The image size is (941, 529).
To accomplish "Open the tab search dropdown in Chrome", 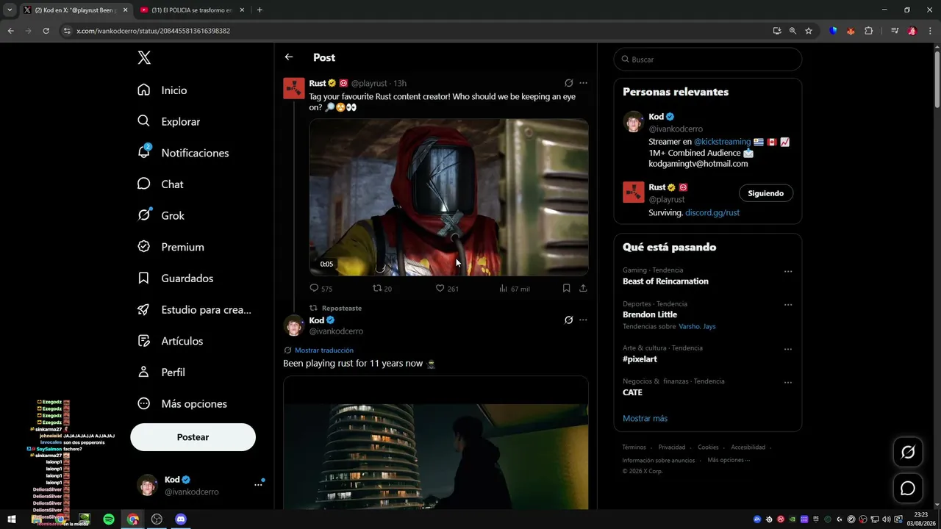I will click(x=10, y=10).
